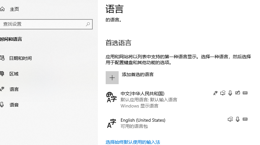Select 语言 in the left sidebar

tap(14, 89)
